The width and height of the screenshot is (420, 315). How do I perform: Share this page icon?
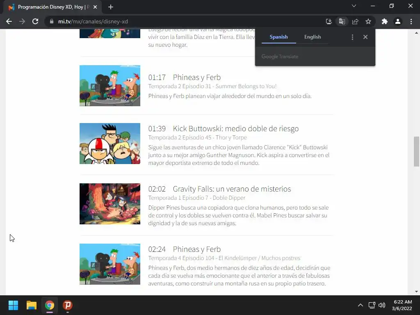click(x=355, y=21)
